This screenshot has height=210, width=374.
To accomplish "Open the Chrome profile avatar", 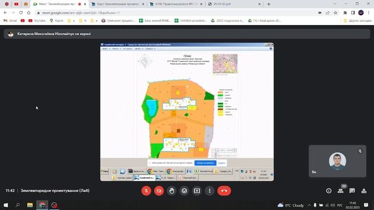I will [x=361, y=13].
